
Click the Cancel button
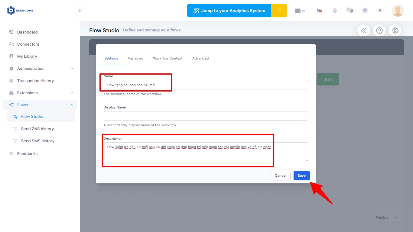(280, 176)
